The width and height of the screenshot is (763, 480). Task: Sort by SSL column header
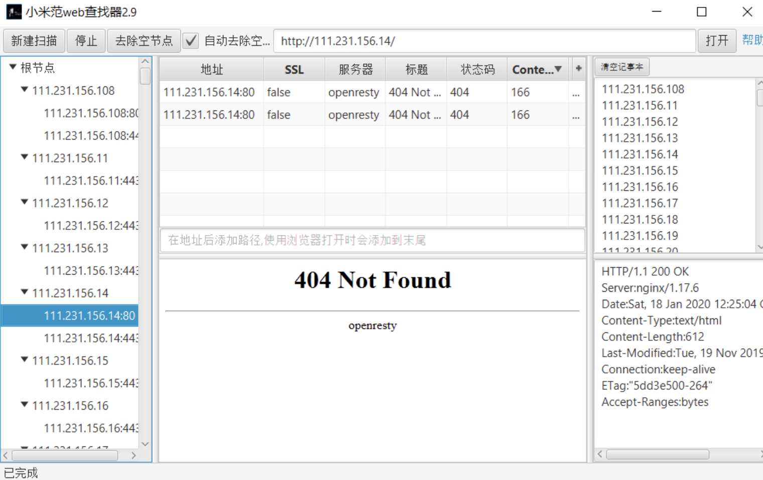[294, 69]
